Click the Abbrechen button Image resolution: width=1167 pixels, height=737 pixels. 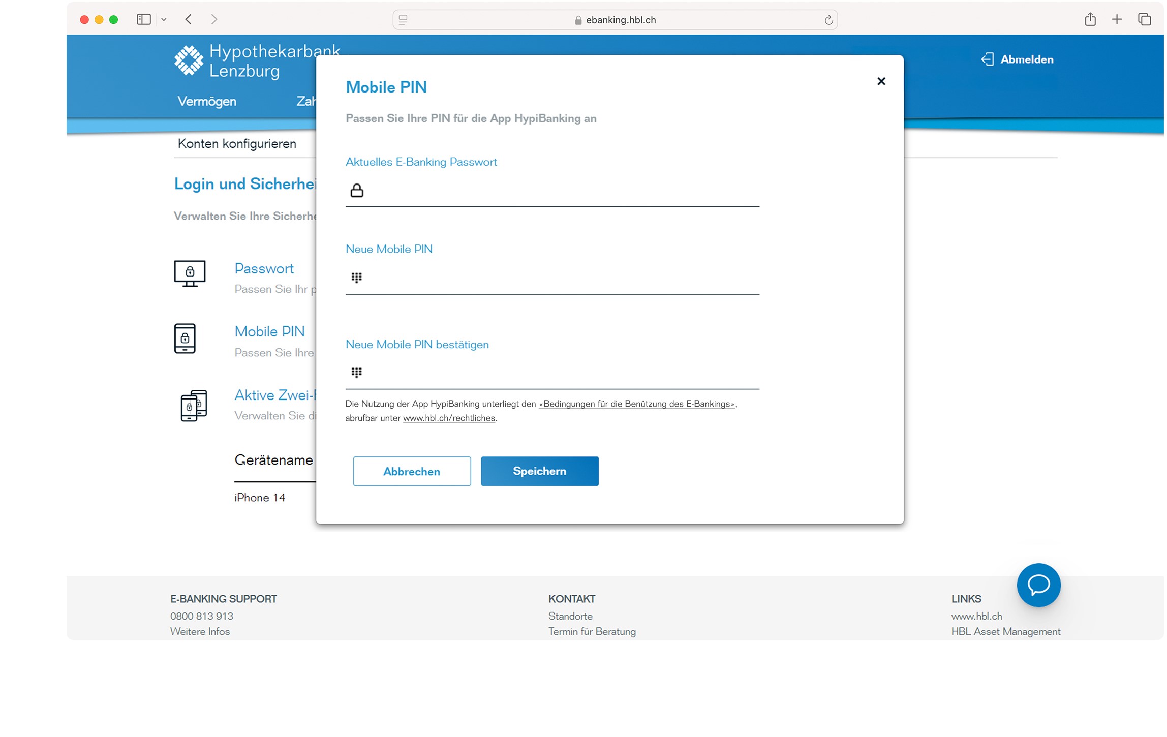click(413, 472)
